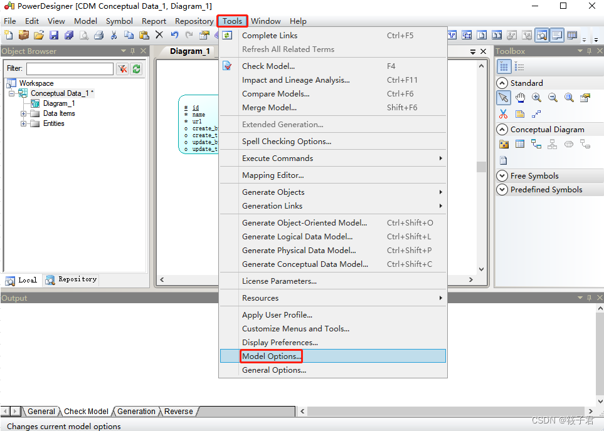
Task: Expand the Predefined Symbols group
Action: (x=502, y=190)
